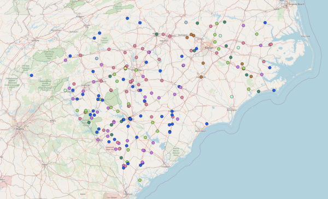Viewport: 328px width, 199px height.
Task: Select the pale mint marker east of Raleigh
Action: (238, 47)
